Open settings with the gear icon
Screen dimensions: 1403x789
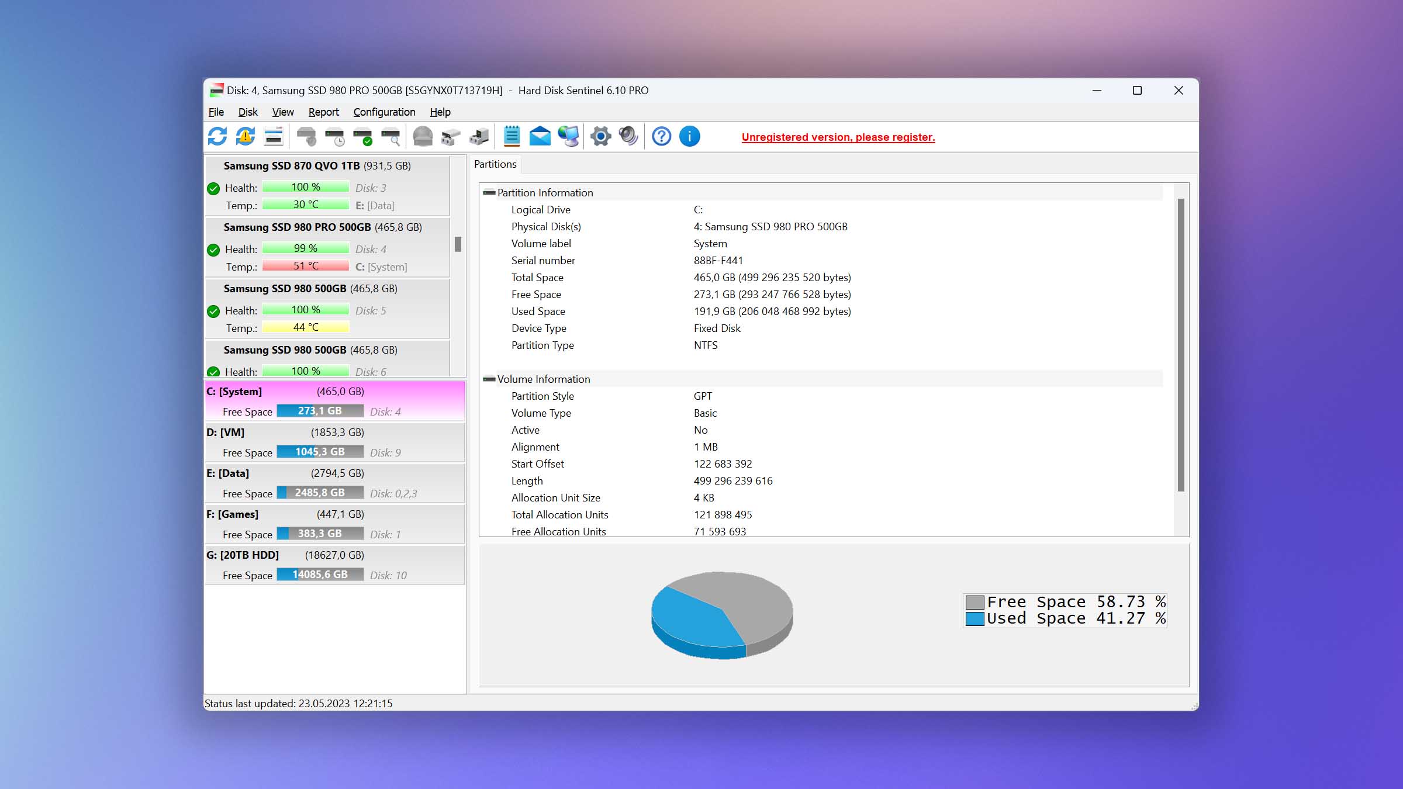[x=600, y=137]
